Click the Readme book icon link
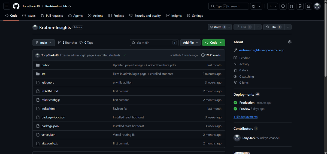This screenshot has height=154, width=327. point(242,58)
